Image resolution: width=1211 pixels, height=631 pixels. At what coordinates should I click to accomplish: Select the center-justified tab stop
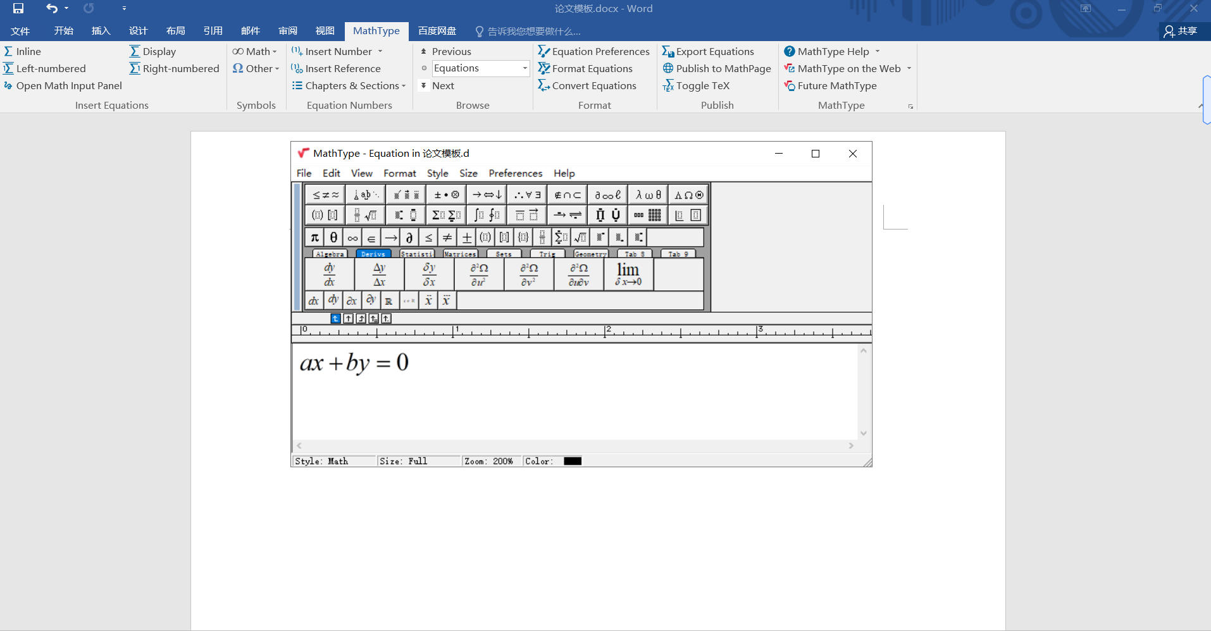348,319
